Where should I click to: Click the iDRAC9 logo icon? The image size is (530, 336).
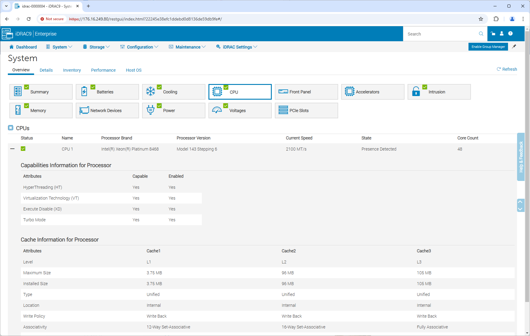[7, 34]
